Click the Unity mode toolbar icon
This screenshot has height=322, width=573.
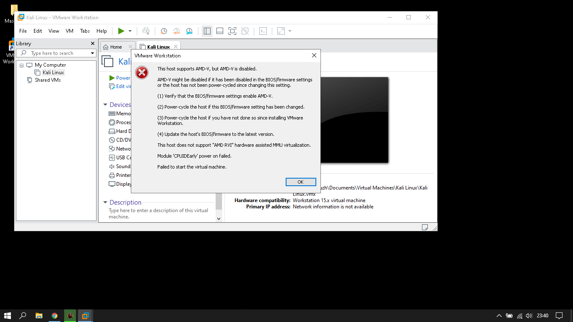pyautogui.click(x=245, y=31)
